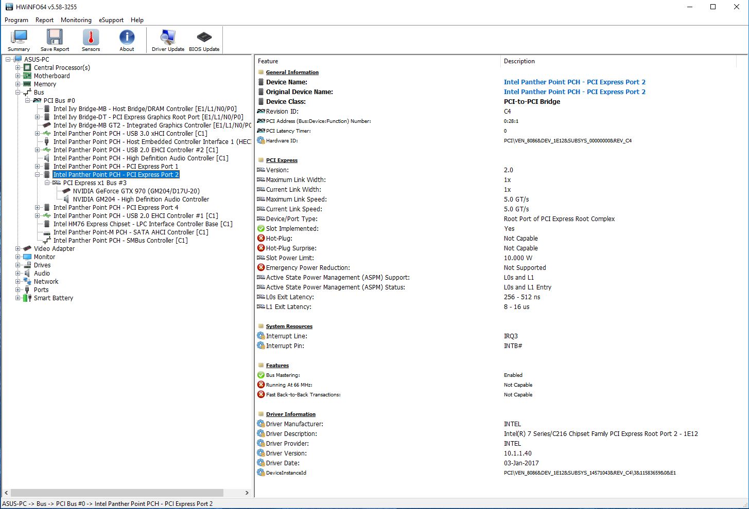
Task: Click the Smart Battery icon
Action: click(27, 298)
